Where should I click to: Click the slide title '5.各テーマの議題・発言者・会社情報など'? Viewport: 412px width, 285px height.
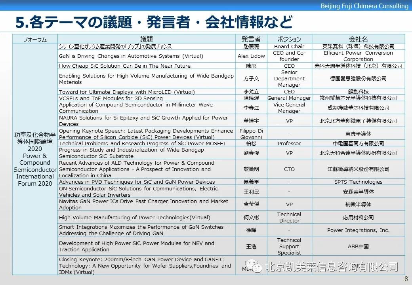[x=154, y=22]
